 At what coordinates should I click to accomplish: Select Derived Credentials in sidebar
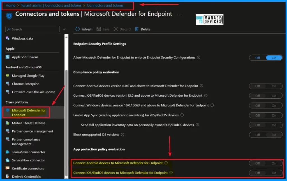[26, 177]
